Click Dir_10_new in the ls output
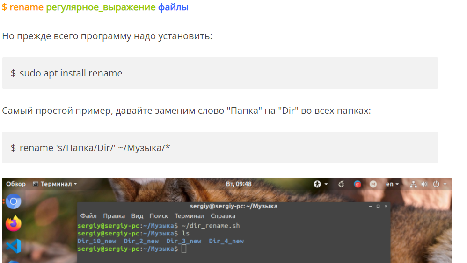467x263 pixels. pos(96,241)
